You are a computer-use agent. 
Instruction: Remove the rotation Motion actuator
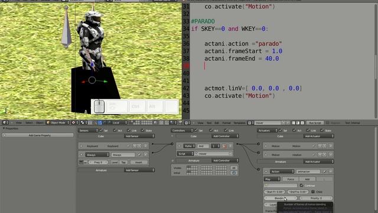(x=330, y=154)
